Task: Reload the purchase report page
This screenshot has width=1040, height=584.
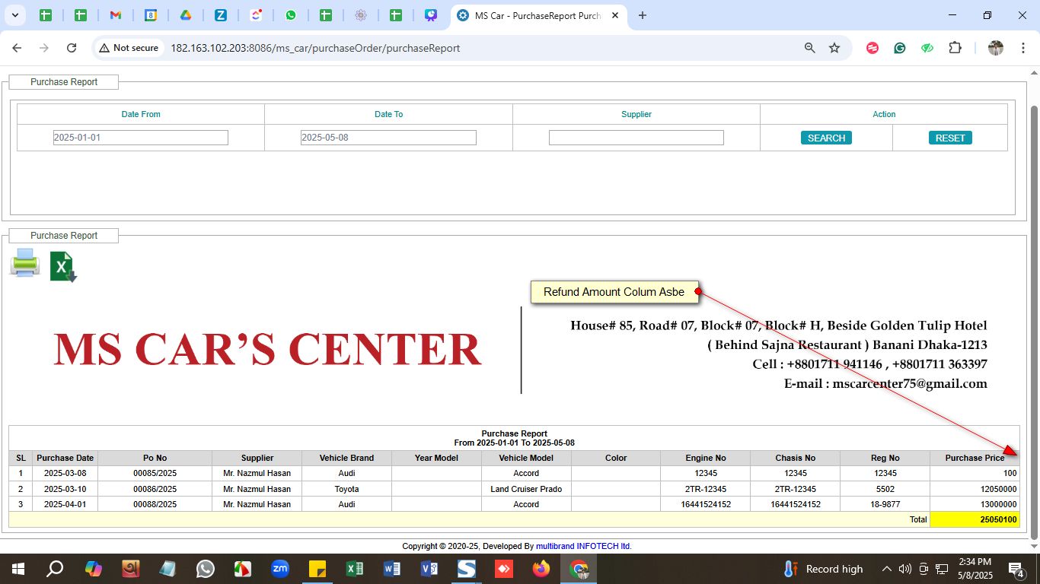Action: coord(72,48)
